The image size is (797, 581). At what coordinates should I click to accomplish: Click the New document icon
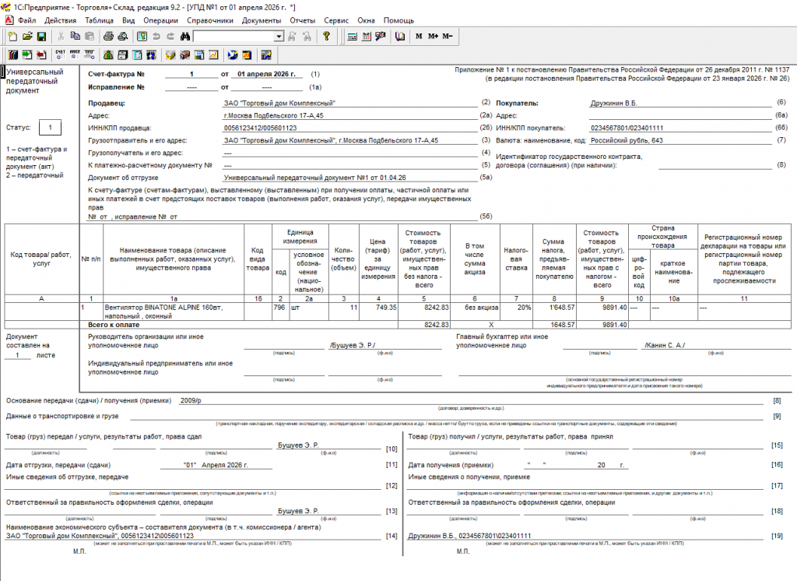[12, 36]
